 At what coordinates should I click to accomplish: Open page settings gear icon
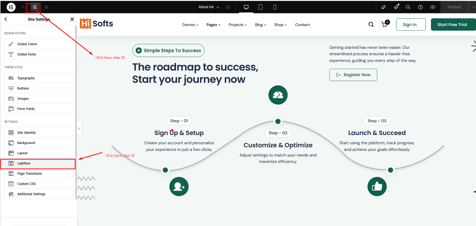click(x=228, y=7)
